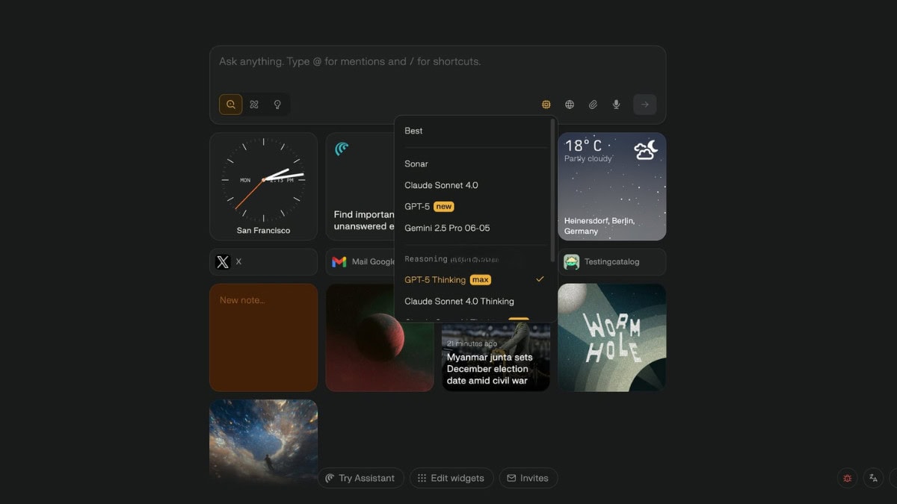Open the X shortcut
897x504 pixels.
[264, 262]
